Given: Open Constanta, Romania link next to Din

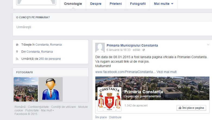Looking at the screenshot, I should click(x=40, y=52).
